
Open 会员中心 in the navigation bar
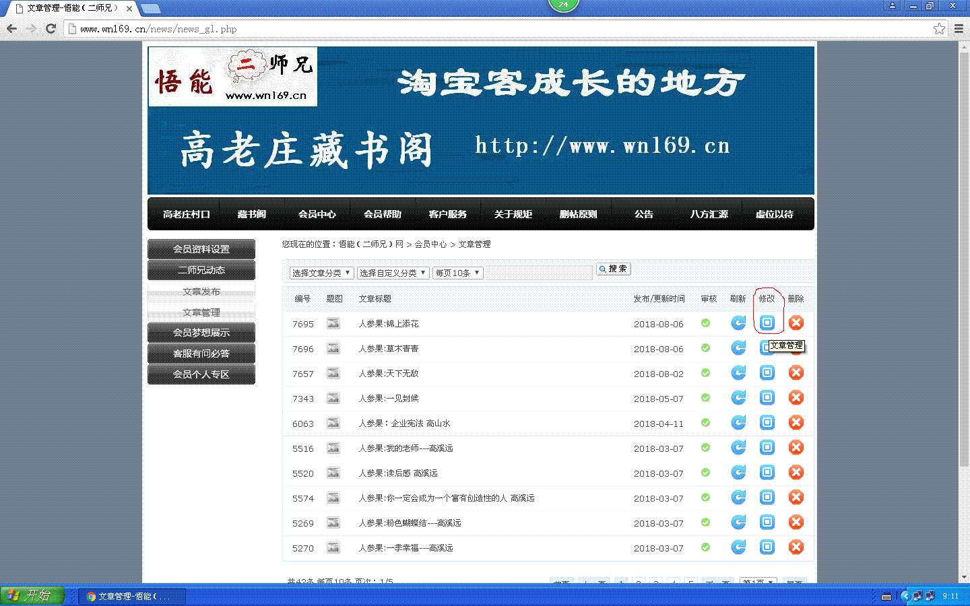click(x=317, y=214)
